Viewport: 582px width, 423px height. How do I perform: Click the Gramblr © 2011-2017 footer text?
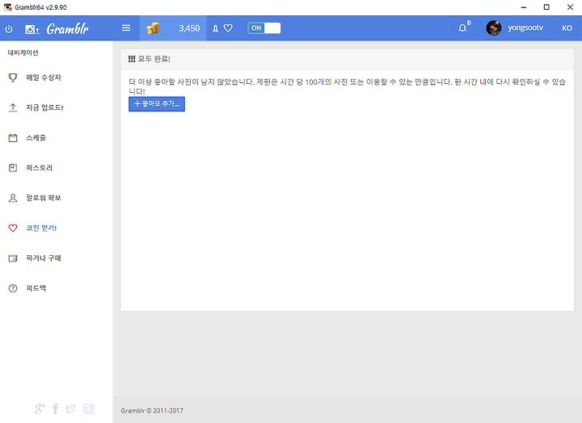pos(152,410)
